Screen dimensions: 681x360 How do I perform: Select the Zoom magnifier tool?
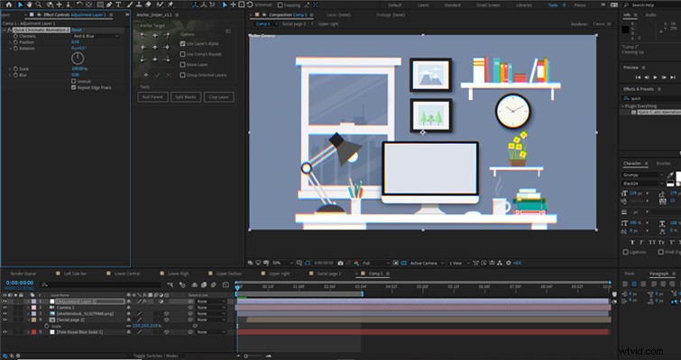pos(39,4)
